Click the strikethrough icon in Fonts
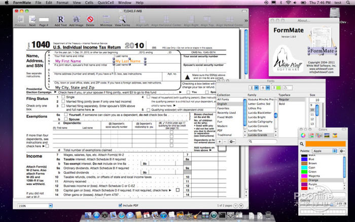The height and width of the screenshot is (222, 355). coord(265,88)
